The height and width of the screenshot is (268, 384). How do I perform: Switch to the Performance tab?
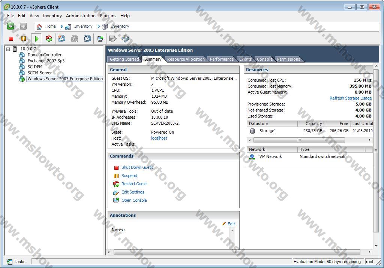(222, 59)
